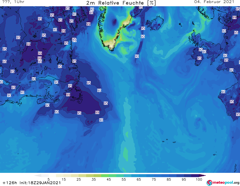This screenshot has height=186, width=240.
Task: Click the date 04. Februar 2021
Action: pos(214,2)
